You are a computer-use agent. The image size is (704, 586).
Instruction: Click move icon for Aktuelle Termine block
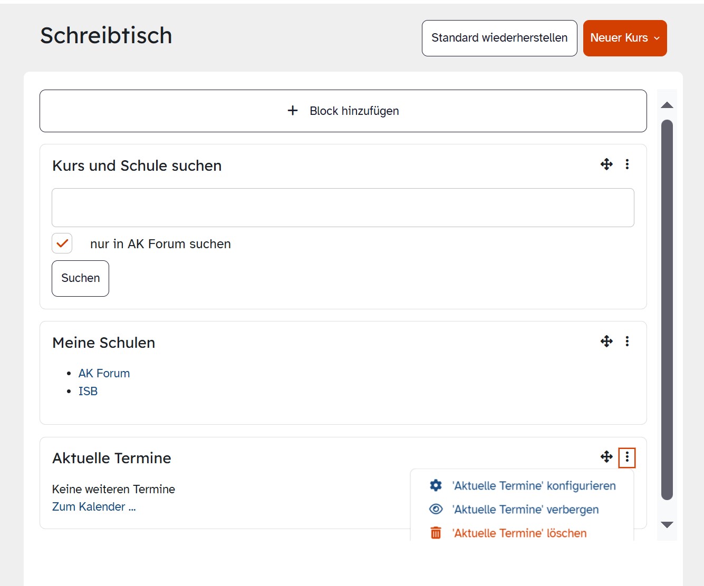coord(606,457)
